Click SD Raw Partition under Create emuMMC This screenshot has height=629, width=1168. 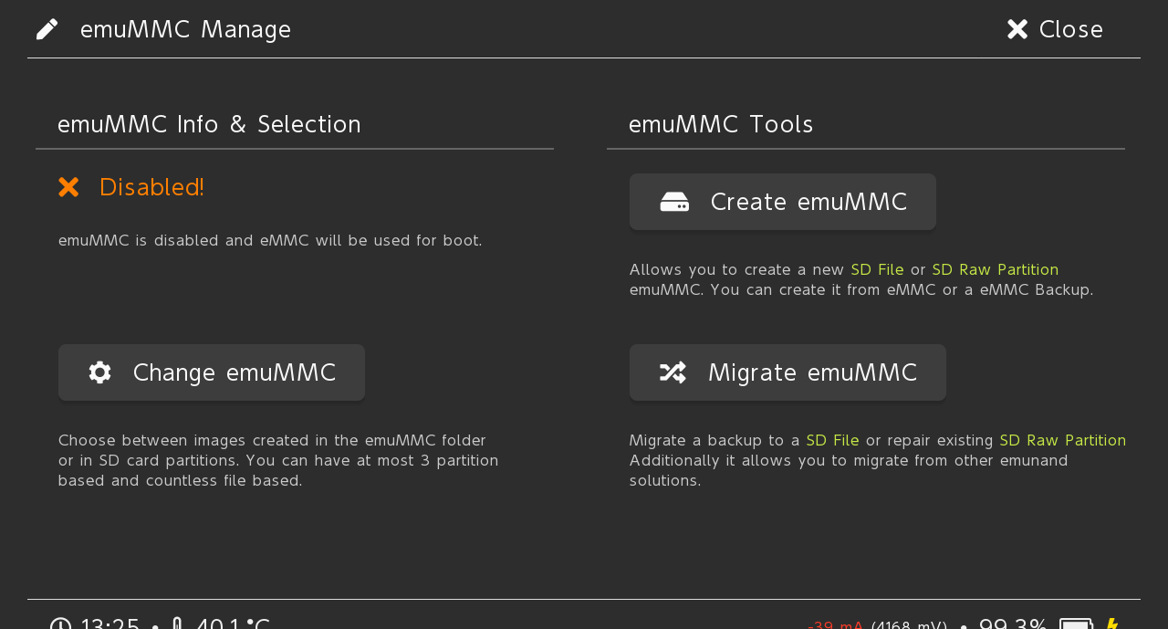pyautogui.click(x=995, y=269)
